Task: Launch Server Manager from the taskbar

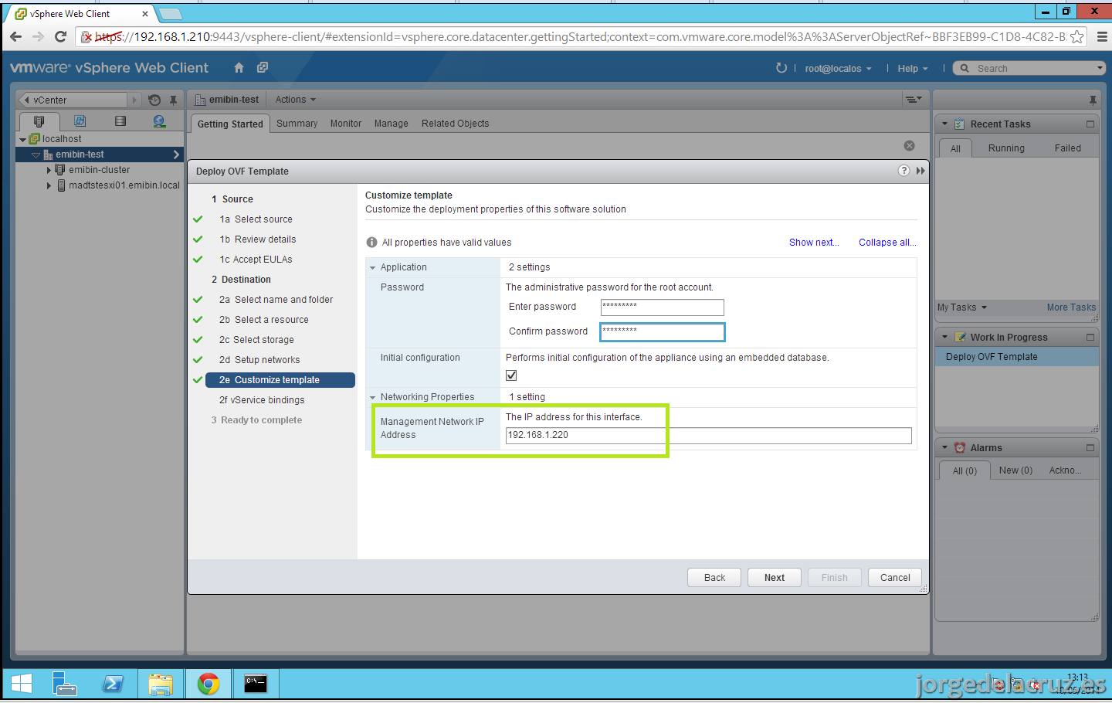Action: 65,684
